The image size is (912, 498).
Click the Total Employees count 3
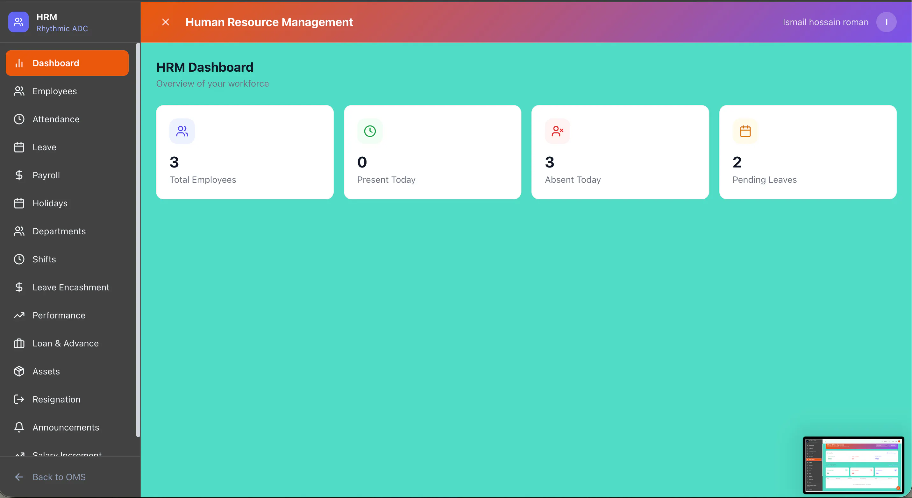click(x=174, y=162)
